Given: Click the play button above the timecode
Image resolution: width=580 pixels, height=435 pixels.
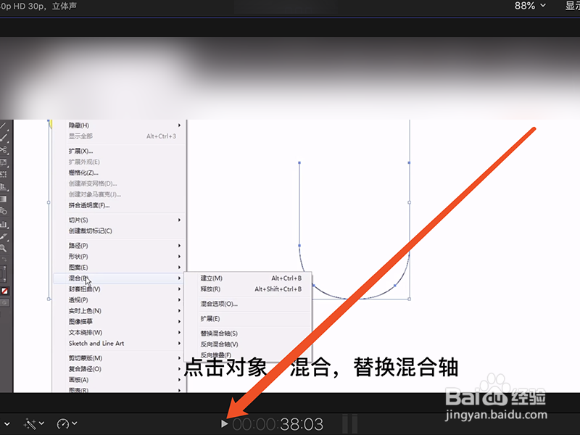Looking at the screenshot, I should pyautogui.click(x=225, y=424).
